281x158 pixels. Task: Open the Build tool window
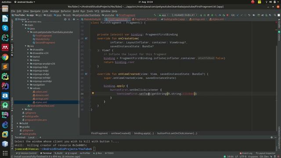point(58,153)
